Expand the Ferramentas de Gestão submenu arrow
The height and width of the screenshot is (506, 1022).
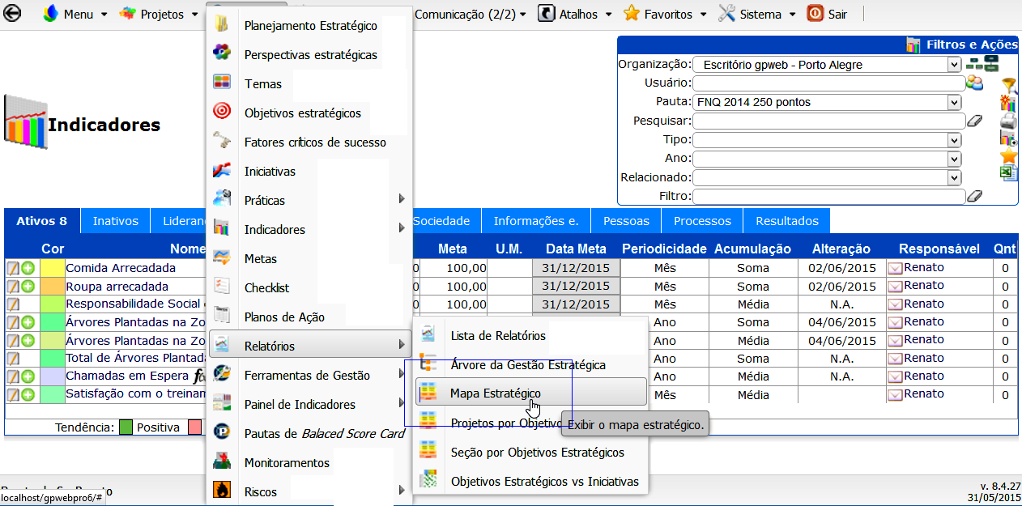(402, 375)
